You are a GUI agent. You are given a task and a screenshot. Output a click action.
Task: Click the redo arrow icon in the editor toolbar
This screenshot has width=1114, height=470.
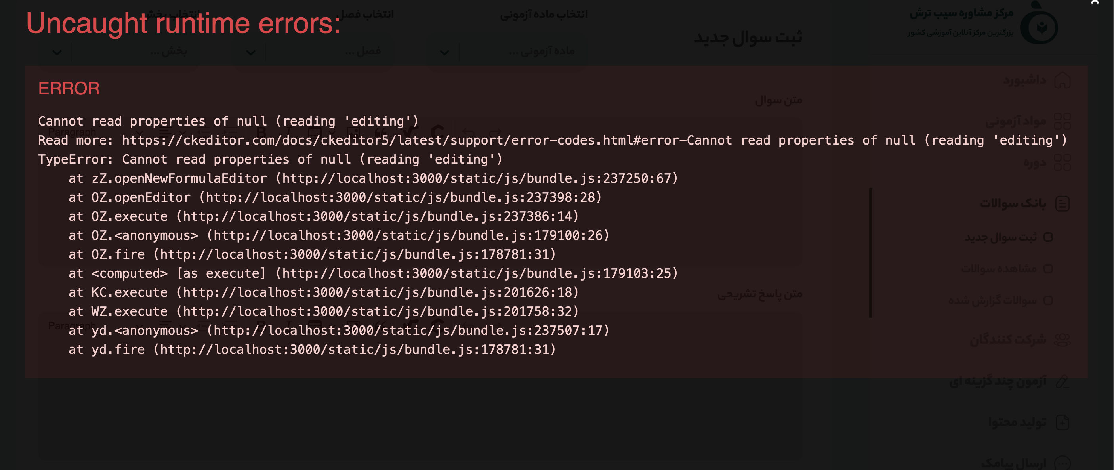[x=495, y=132]
